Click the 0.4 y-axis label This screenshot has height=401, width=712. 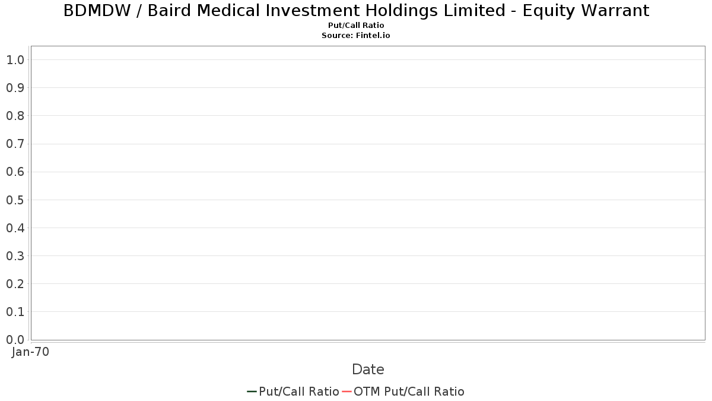tap(15, 228)
